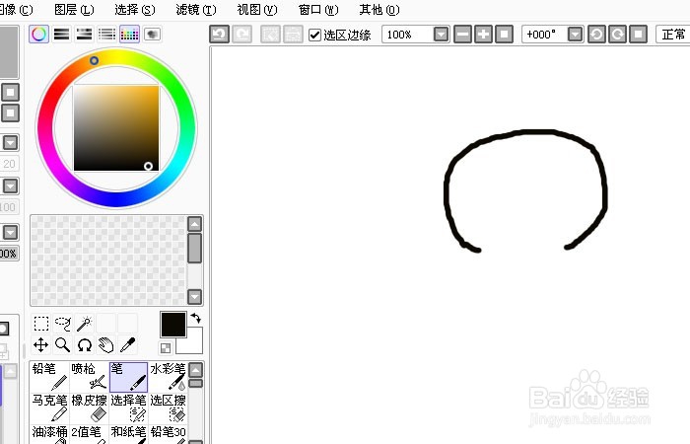Choose the 选择笔 selection pen
The width and height of the screenshot is (690, 444).
click(128, 407)
